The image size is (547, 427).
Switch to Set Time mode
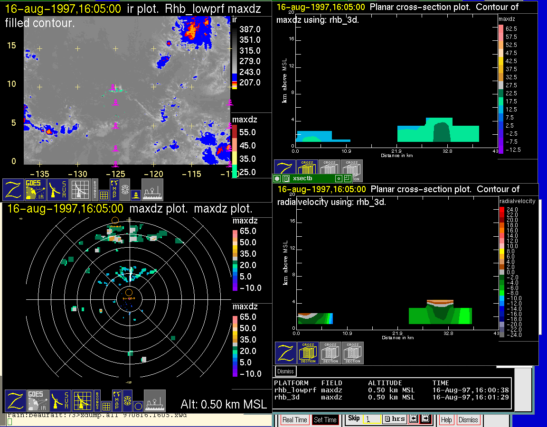[325, 420]
